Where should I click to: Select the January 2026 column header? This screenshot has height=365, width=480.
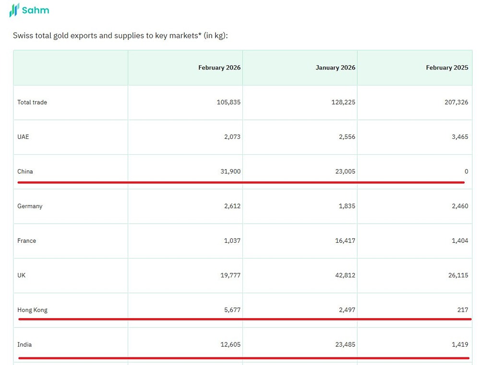[335, 68]
